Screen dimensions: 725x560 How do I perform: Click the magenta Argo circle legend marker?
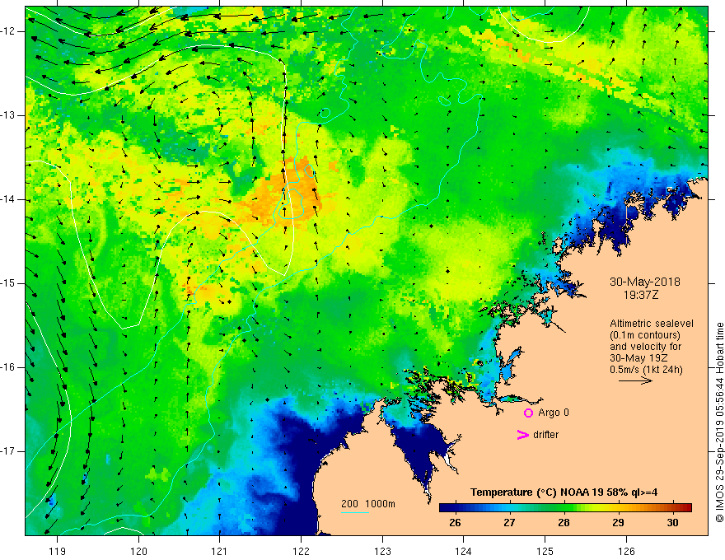pyautogui.click(x=528, y=413)
